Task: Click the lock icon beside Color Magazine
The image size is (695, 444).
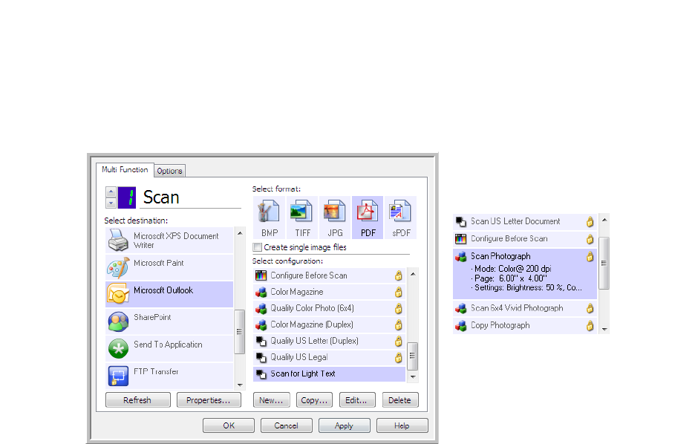Action: tap(399, 292)
